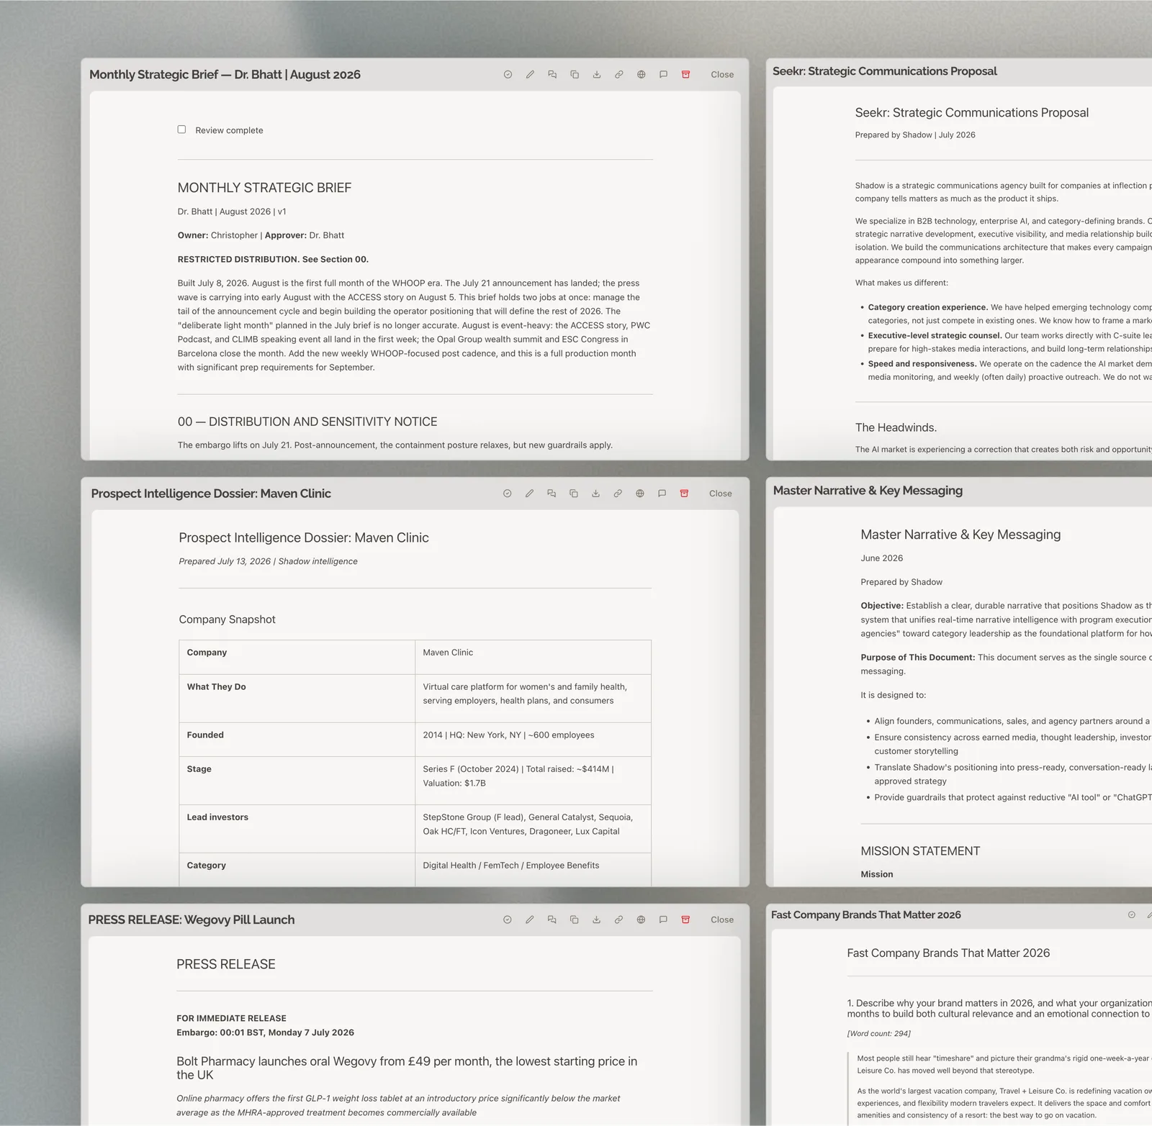Image resolution: width=1152 pixels, height=1126 pixels.
Task: Click the "Stage" row label
Action: pos(199,769)
